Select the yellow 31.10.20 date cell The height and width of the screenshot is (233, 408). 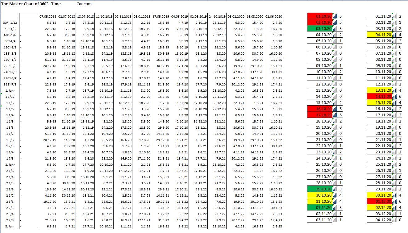320,202
